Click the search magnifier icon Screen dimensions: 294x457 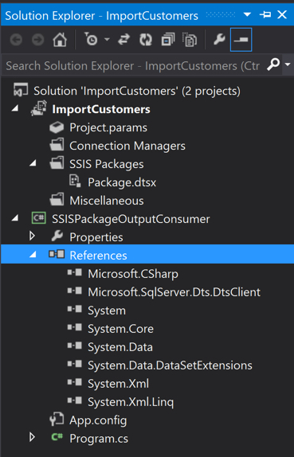pos(273,64)
